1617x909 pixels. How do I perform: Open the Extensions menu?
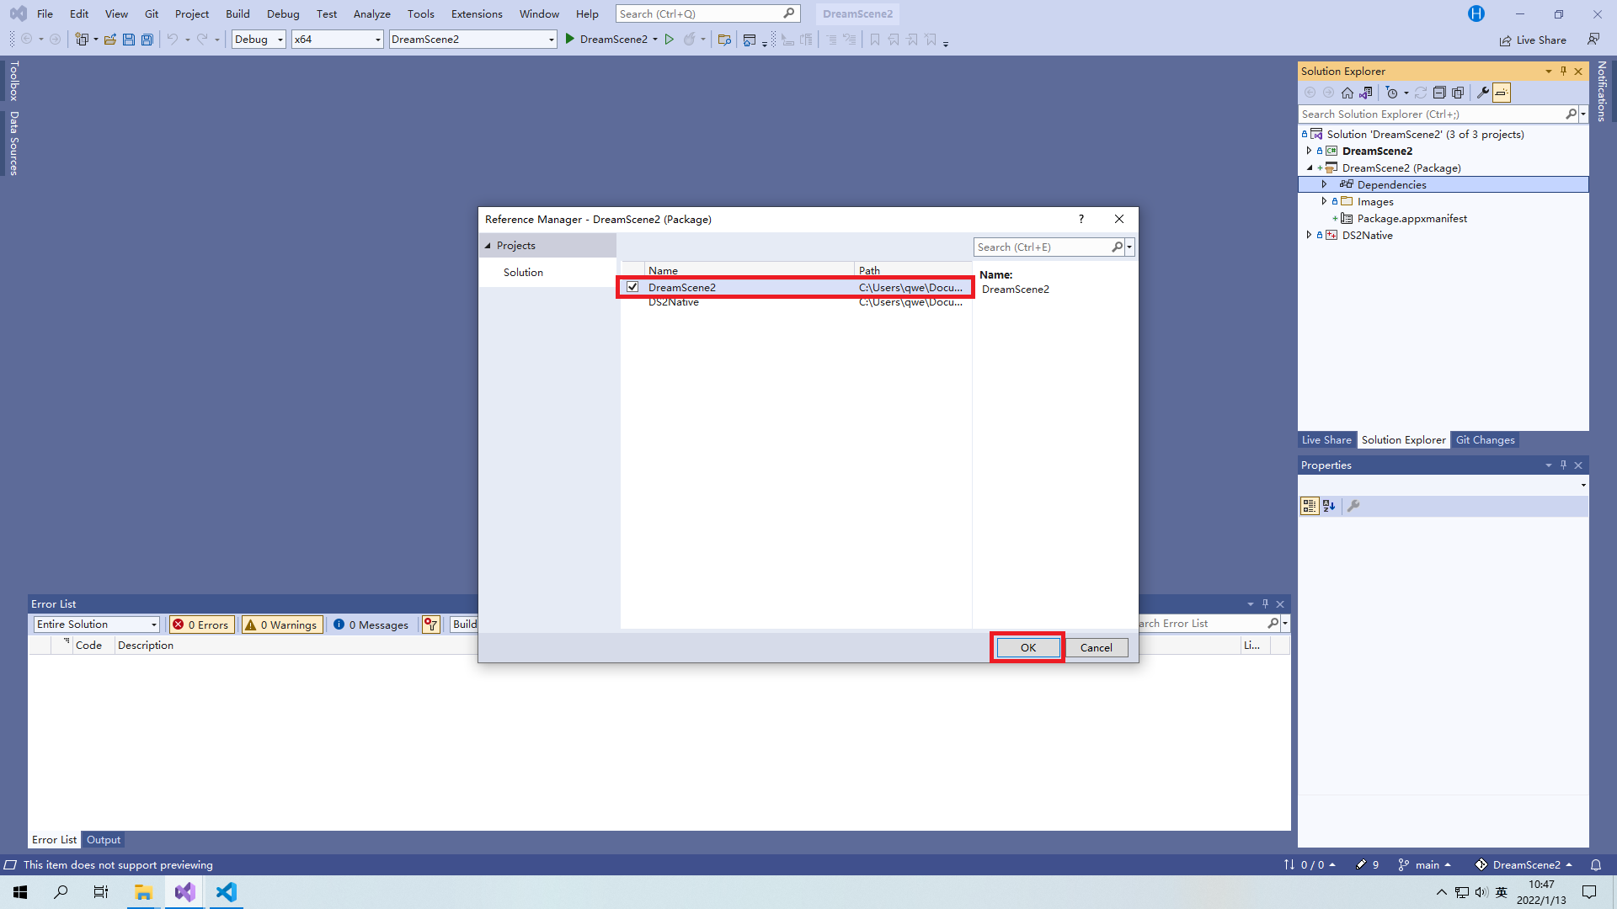tap(477, 13)
